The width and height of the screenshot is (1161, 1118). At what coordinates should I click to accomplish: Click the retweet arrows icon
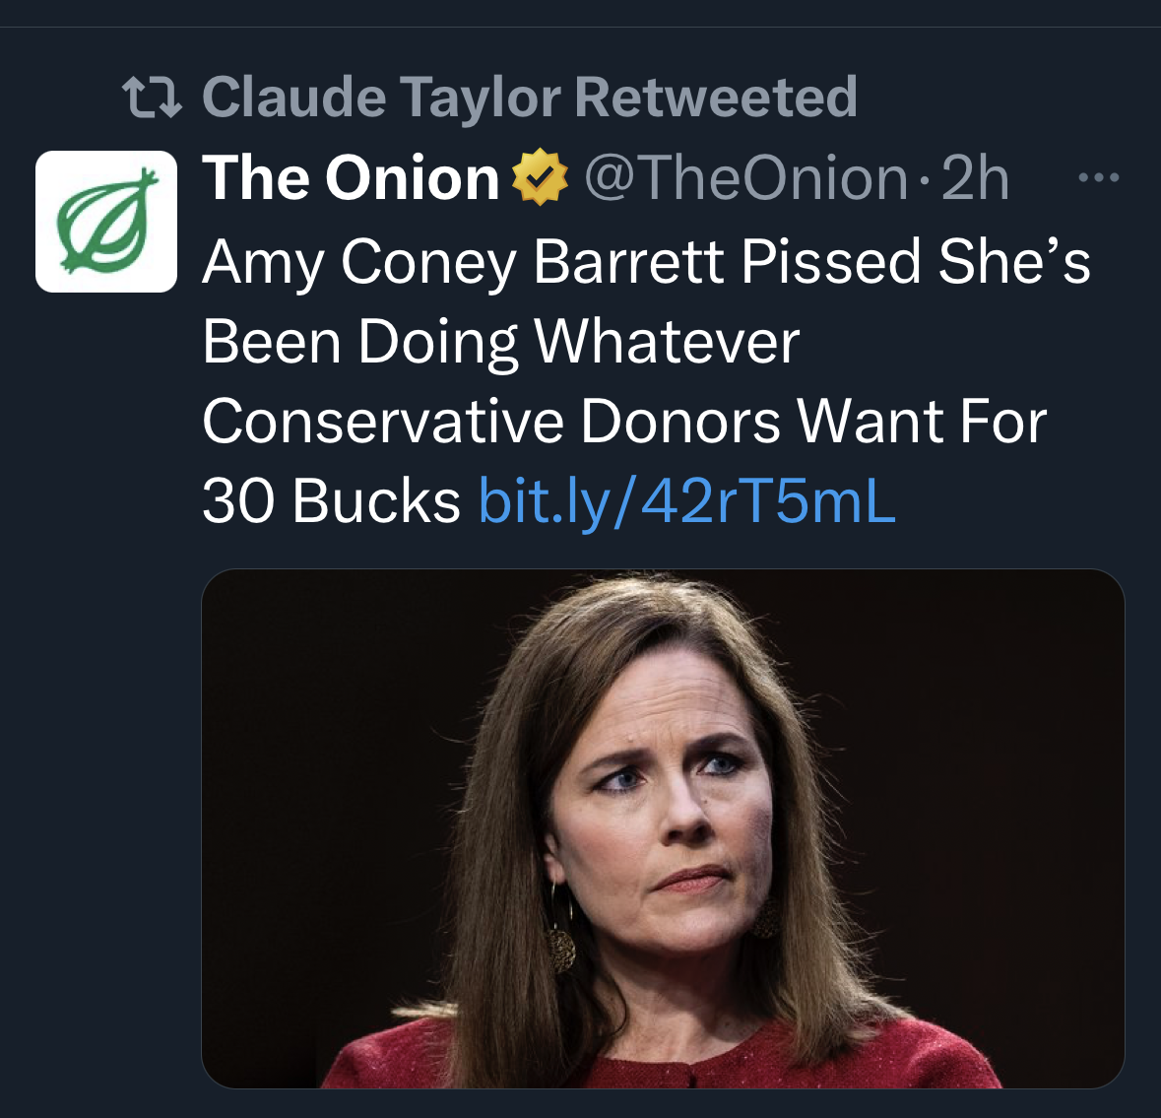click(x=153, y=98)
